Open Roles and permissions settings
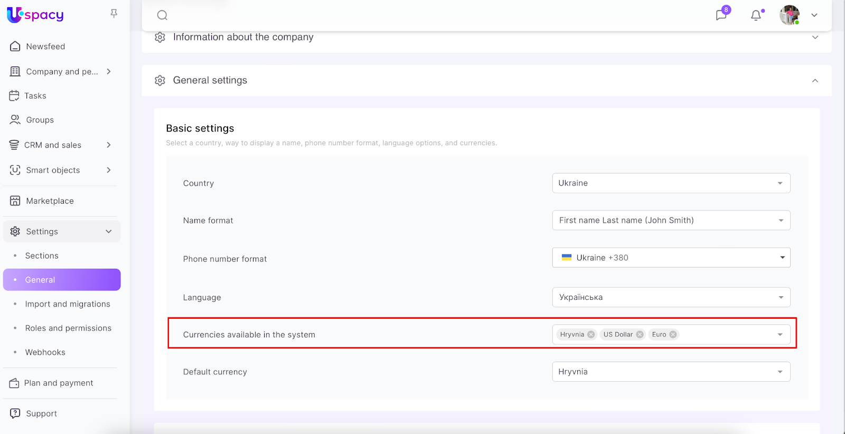This screenshot has height=434, width=845. 68,328
